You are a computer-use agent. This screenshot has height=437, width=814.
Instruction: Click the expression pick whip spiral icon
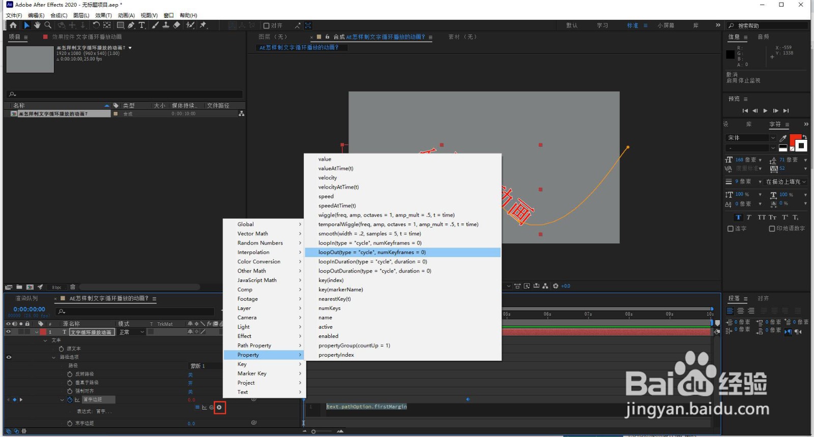point(212,408)
